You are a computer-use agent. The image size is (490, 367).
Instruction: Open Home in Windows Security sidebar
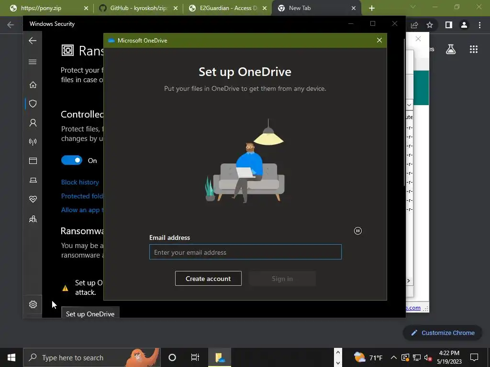click(x=33, y=85)
